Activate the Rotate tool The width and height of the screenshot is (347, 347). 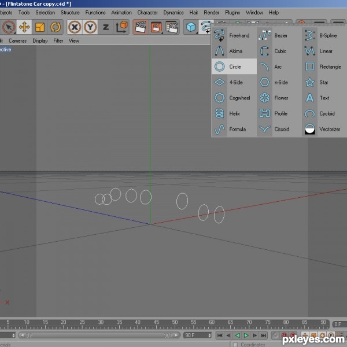click(x=56, y=27)
